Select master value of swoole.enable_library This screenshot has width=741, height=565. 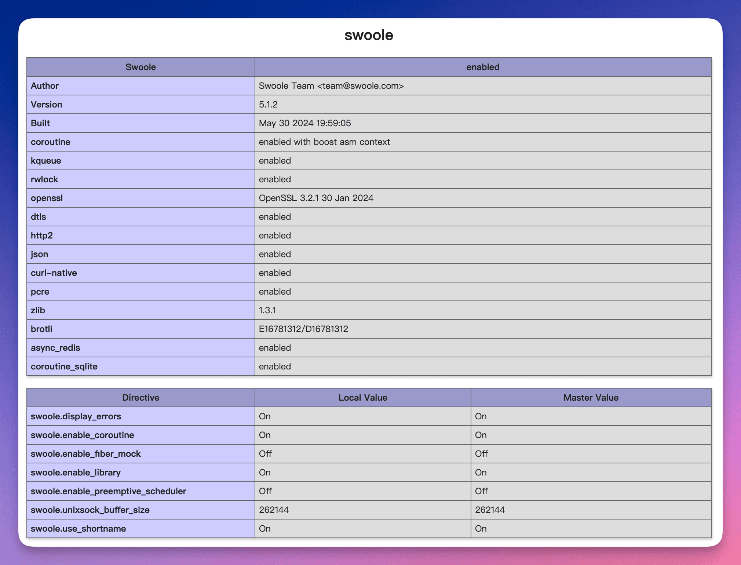(481, 473)
